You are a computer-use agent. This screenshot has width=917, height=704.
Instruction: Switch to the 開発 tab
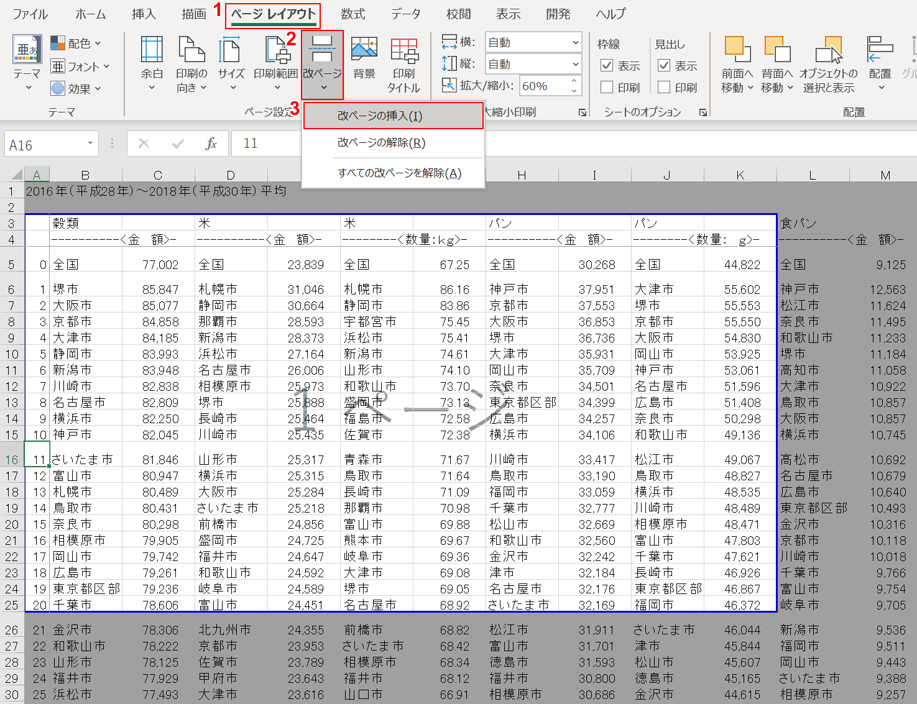click(558, 14)
